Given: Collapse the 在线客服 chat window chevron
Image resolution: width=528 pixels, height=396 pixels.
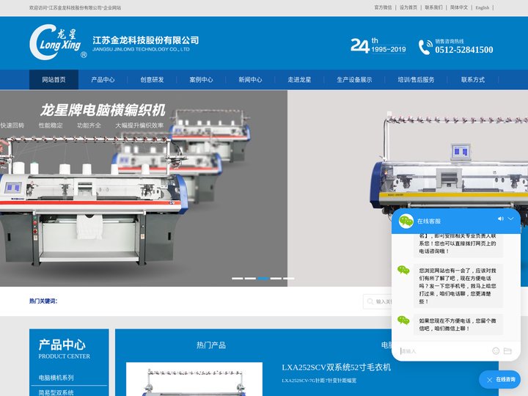Looking at the screenshot, I should coord(511,219).
